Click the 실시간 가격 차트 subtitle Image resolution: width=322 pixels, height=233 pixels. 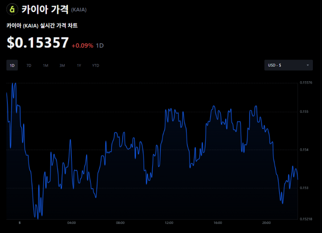point(59,26)
